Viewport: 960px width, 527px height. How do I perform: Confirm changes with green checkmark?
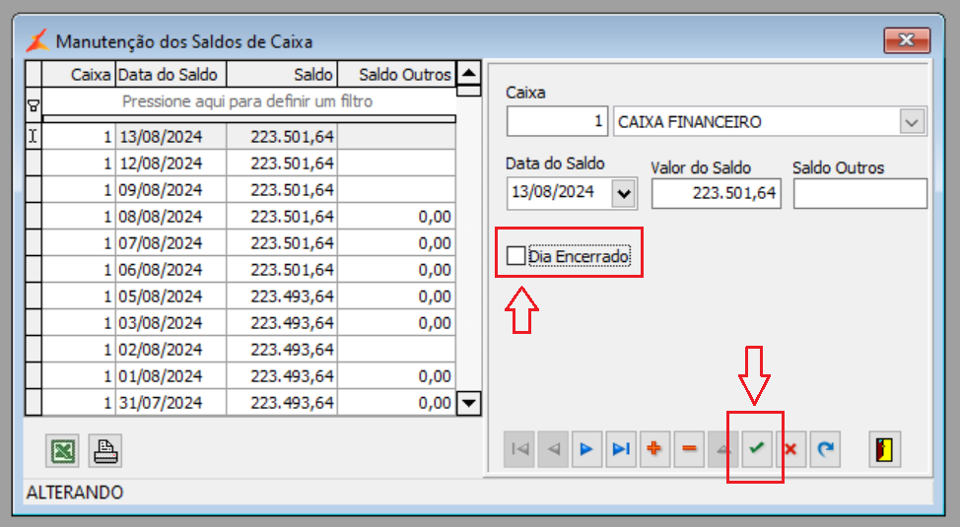coord(757,449)
